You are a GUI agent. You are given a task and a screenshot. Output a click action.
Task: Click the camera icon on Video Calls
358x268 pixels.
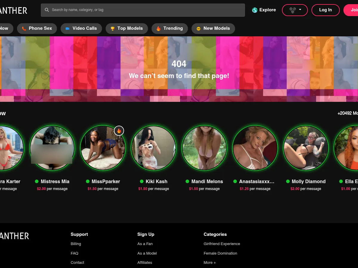67,29
